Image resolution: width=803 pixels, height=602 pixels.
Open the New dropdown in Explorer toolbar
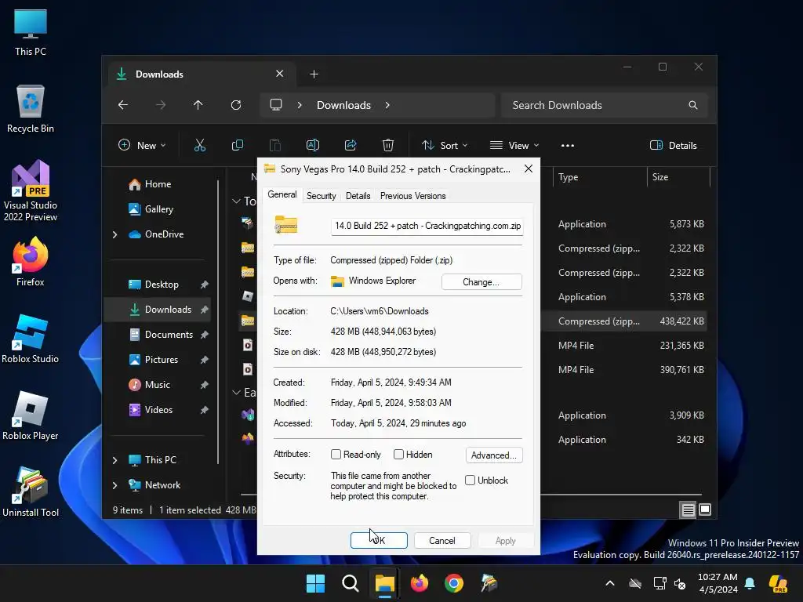[142, 145]
